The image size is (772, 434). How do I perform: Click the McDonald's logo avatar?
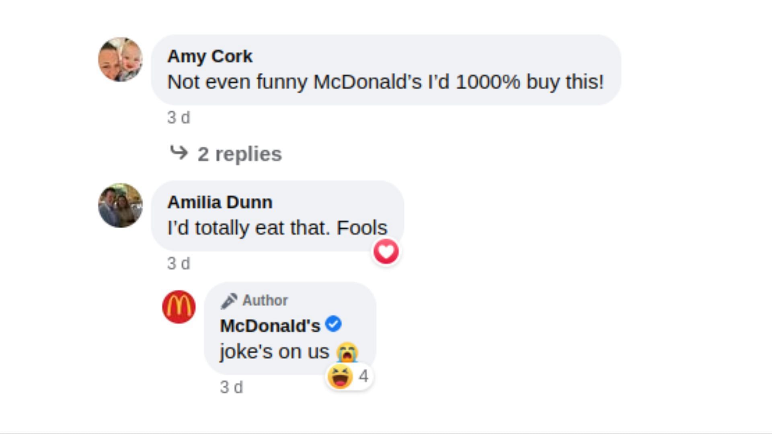point(179,307)
